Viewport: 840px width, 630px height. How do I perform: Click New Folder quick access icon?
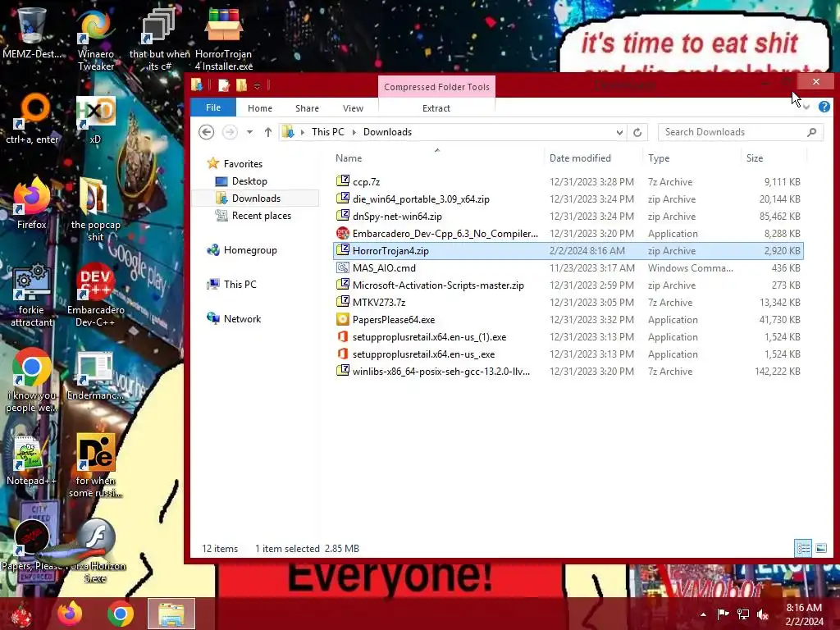tap(242, 85)
